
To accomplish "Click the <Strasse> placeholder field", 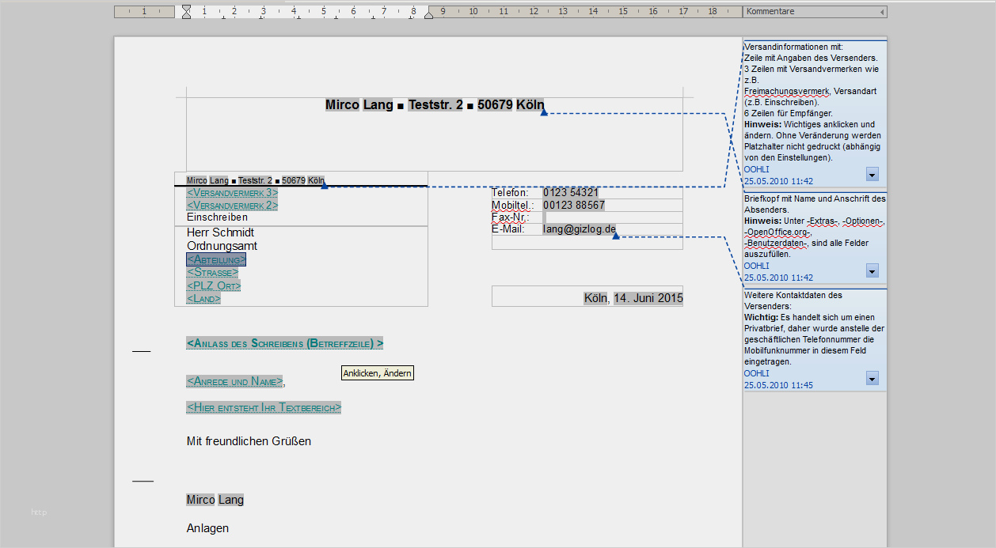I will [212, 272].
